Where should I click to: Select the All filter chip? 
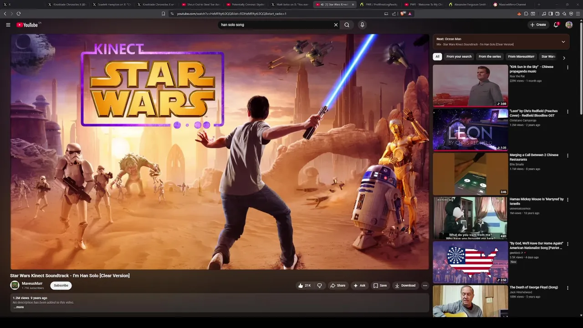point(437,56)
